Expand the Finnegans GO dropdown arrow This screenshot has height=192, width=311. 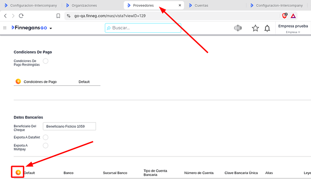click(x=51, y=28)
